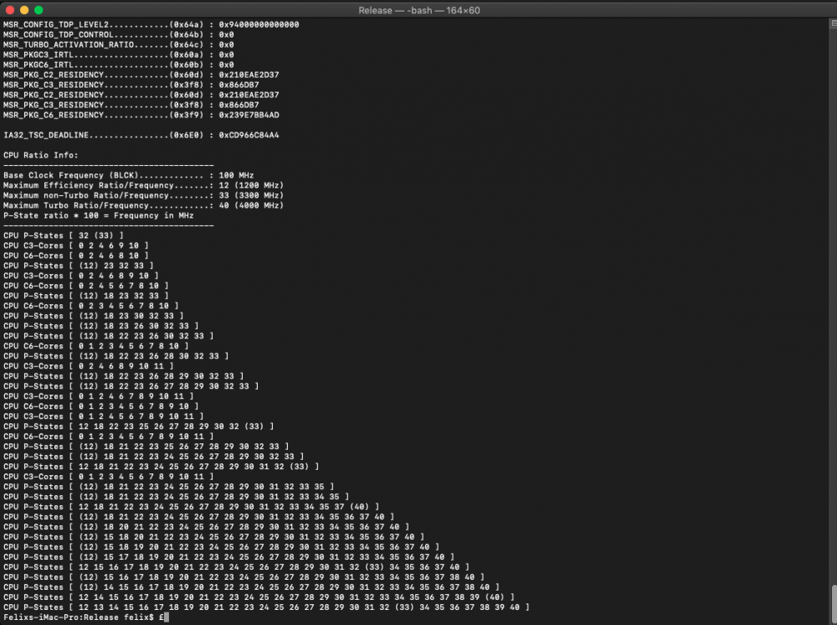The height and width of the screenshot is (625, 837).
Task: Select the 'Base Clock Frequency (BLCK)' line
Action: (x=129, y=176)
